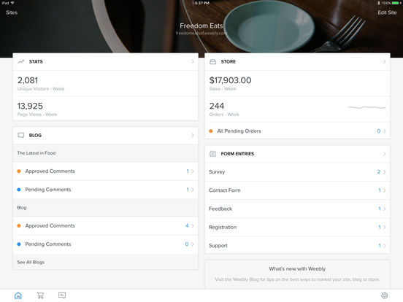Screen dimensions: 403x302
Task: Open the Contact Form chevron
Action: (385, 190)
